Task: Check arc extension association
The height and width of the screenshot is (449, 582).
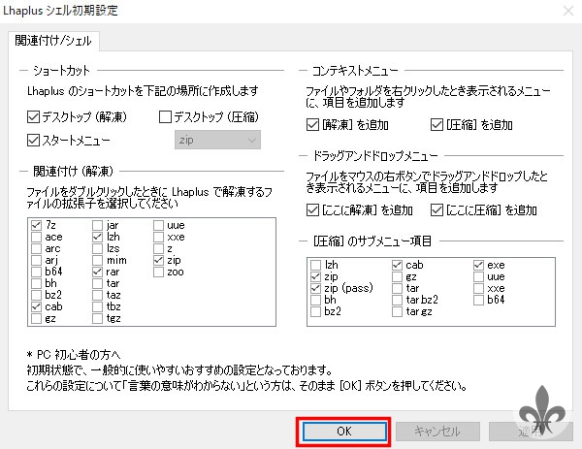Action: click(36, 248)
